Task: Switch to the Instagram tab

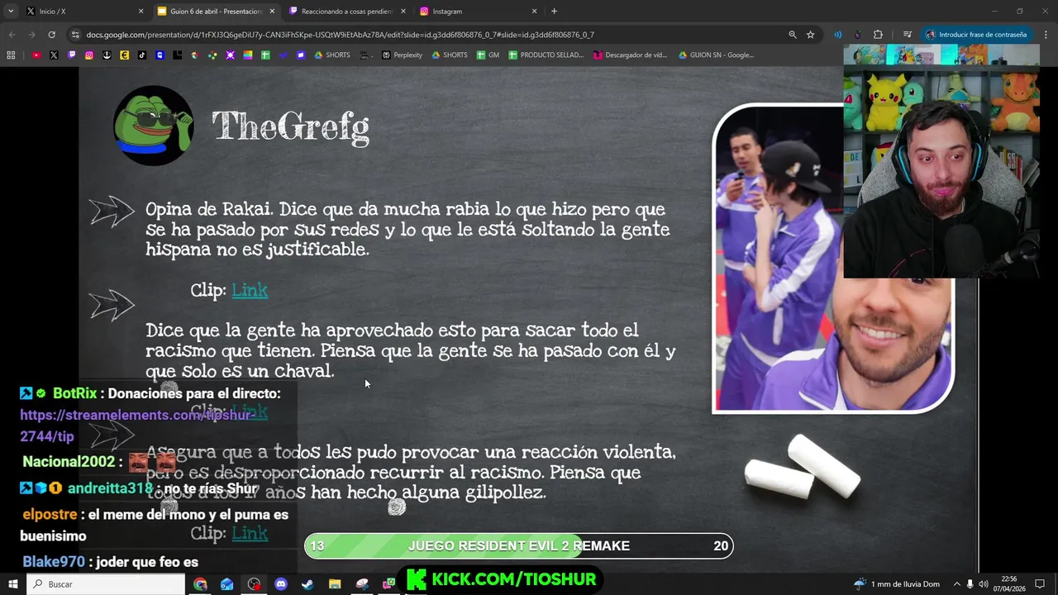Action: coord(478,12)
